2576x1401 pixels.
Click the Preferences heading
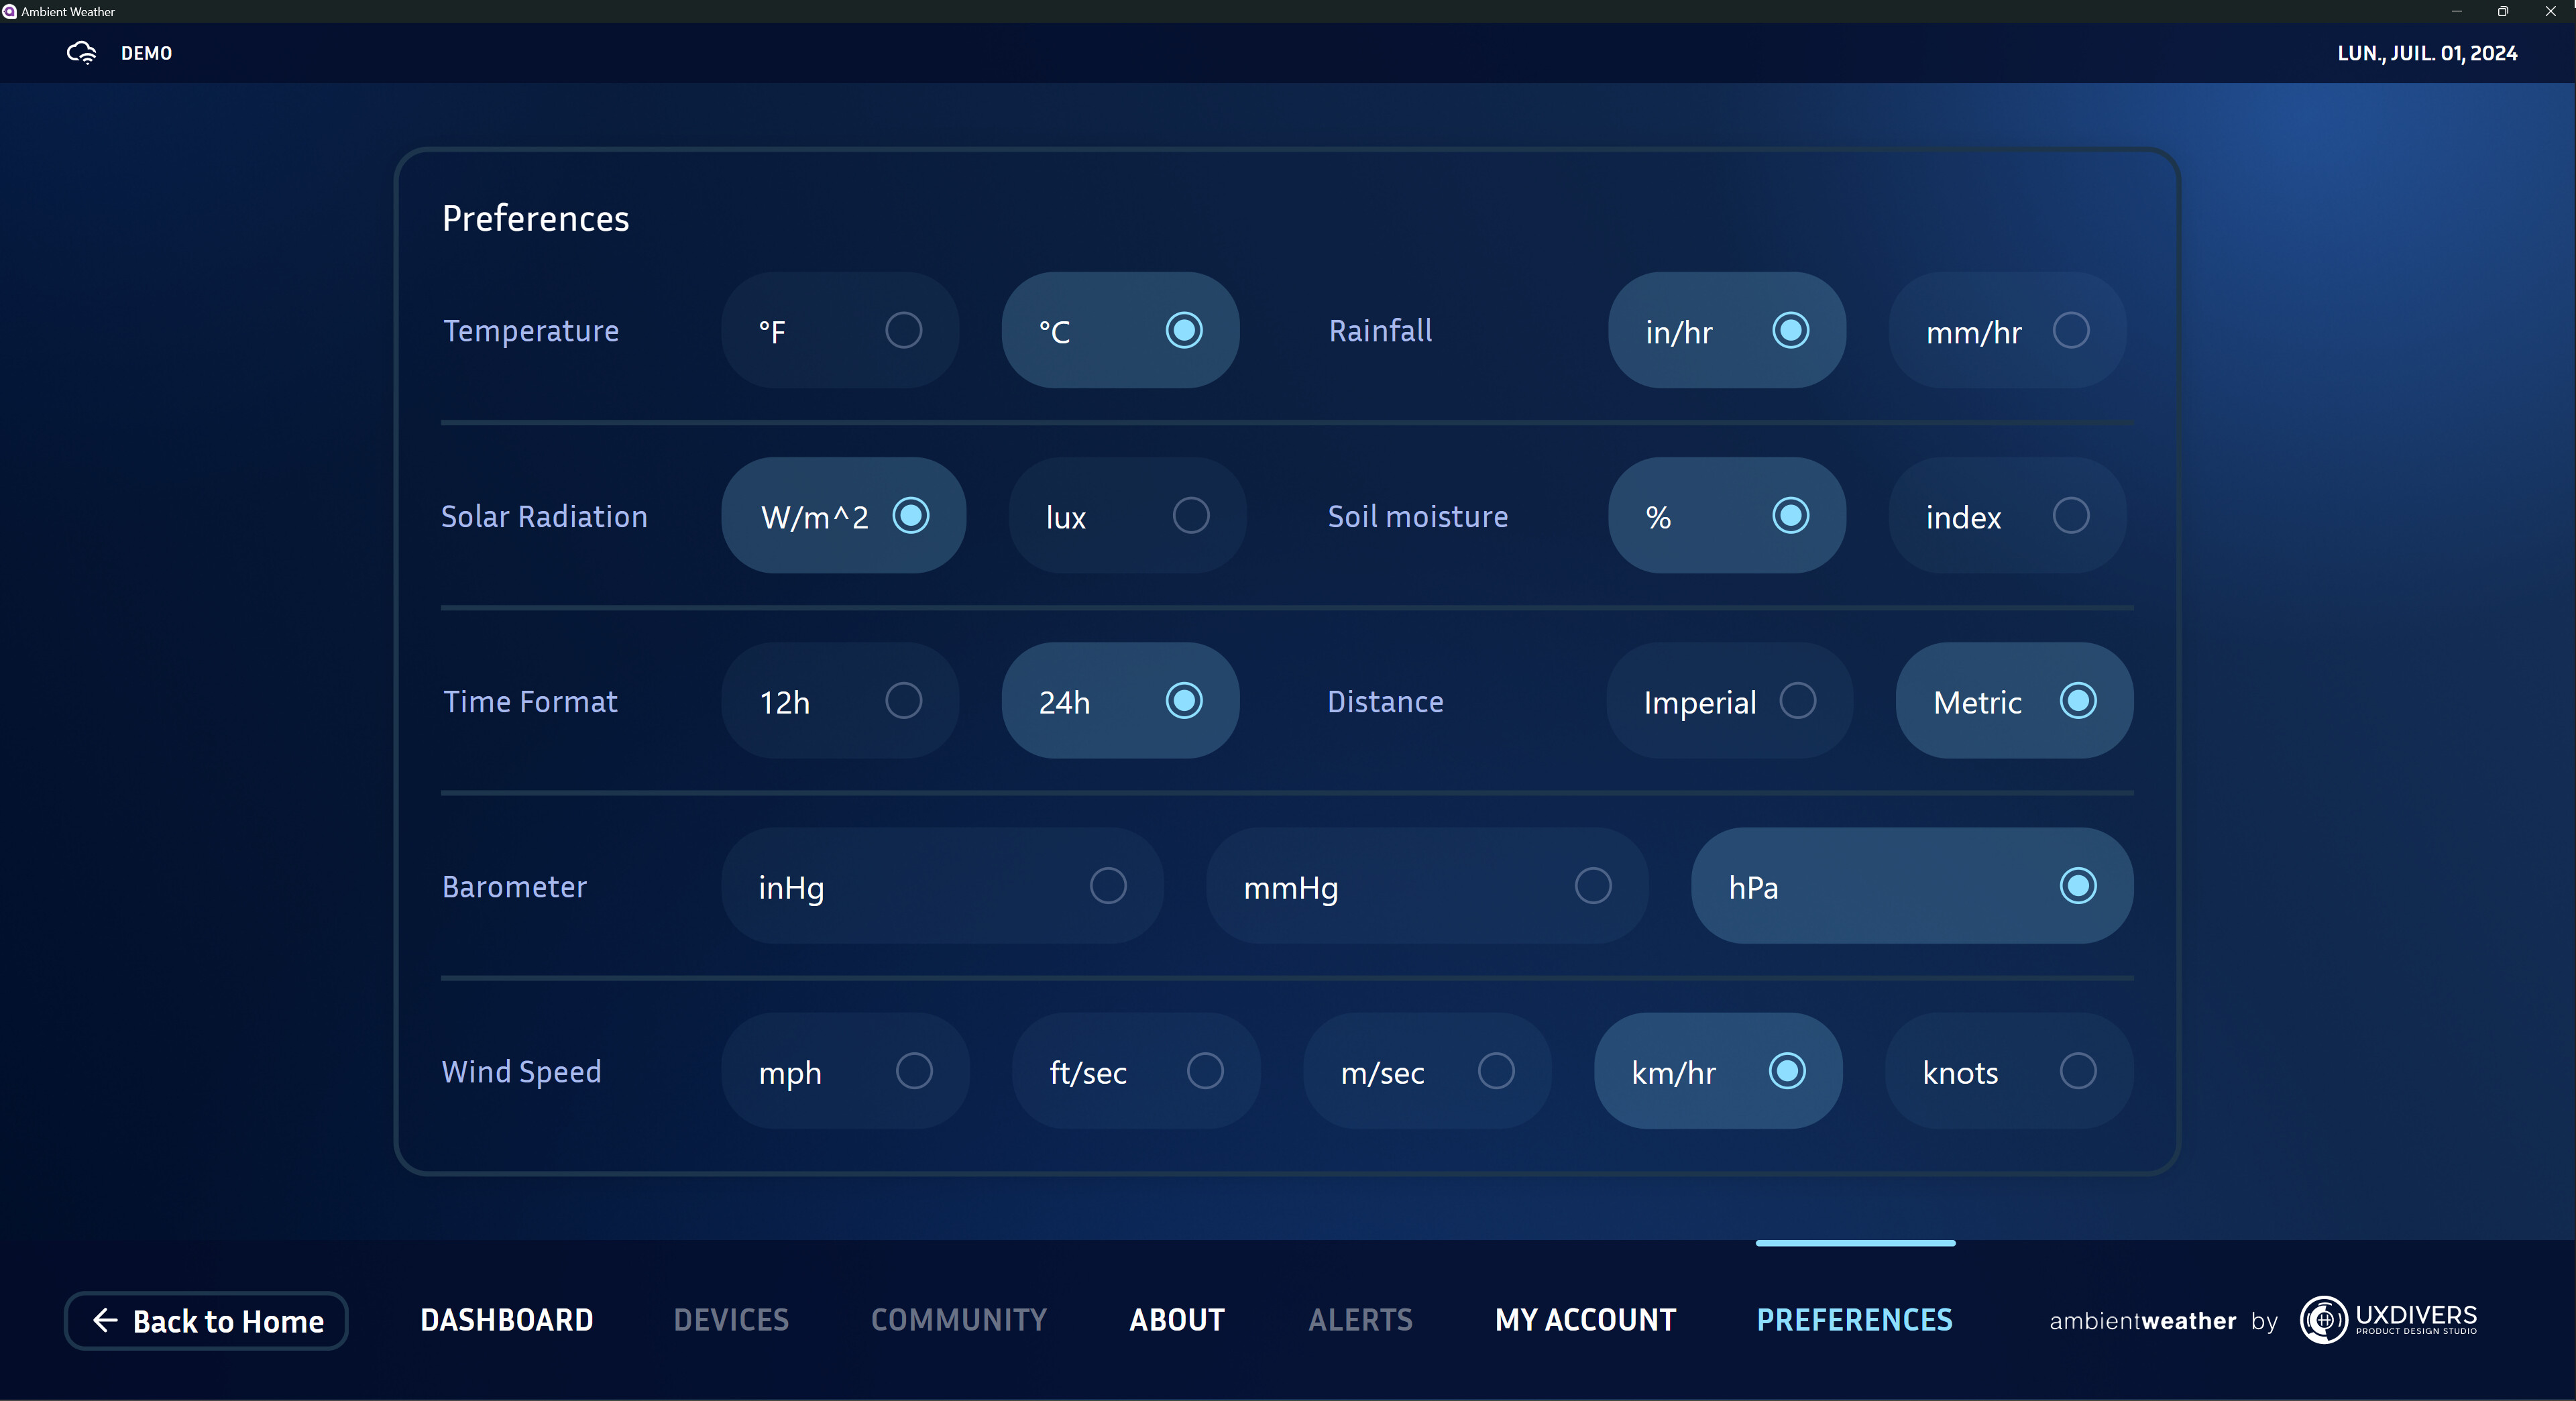[x=536, y=218]
